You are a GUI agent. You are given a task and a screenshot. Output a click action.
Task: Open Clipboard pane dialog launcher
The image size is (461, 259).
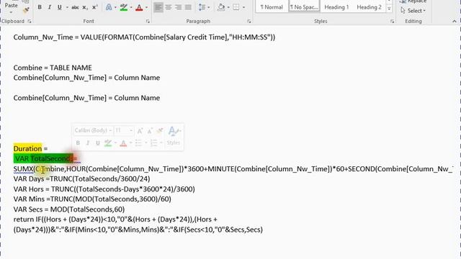29,21
